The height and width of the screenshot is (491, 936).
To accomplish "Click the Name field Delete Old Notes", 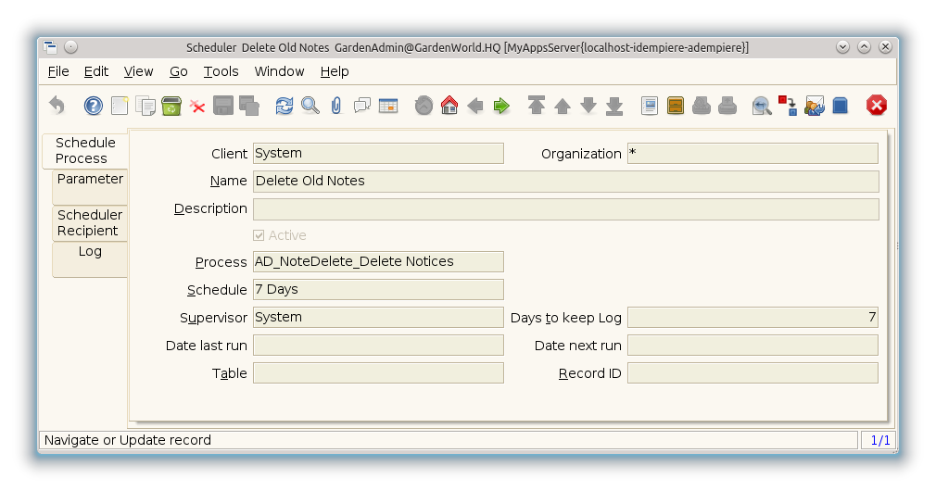I will [566, 182].
